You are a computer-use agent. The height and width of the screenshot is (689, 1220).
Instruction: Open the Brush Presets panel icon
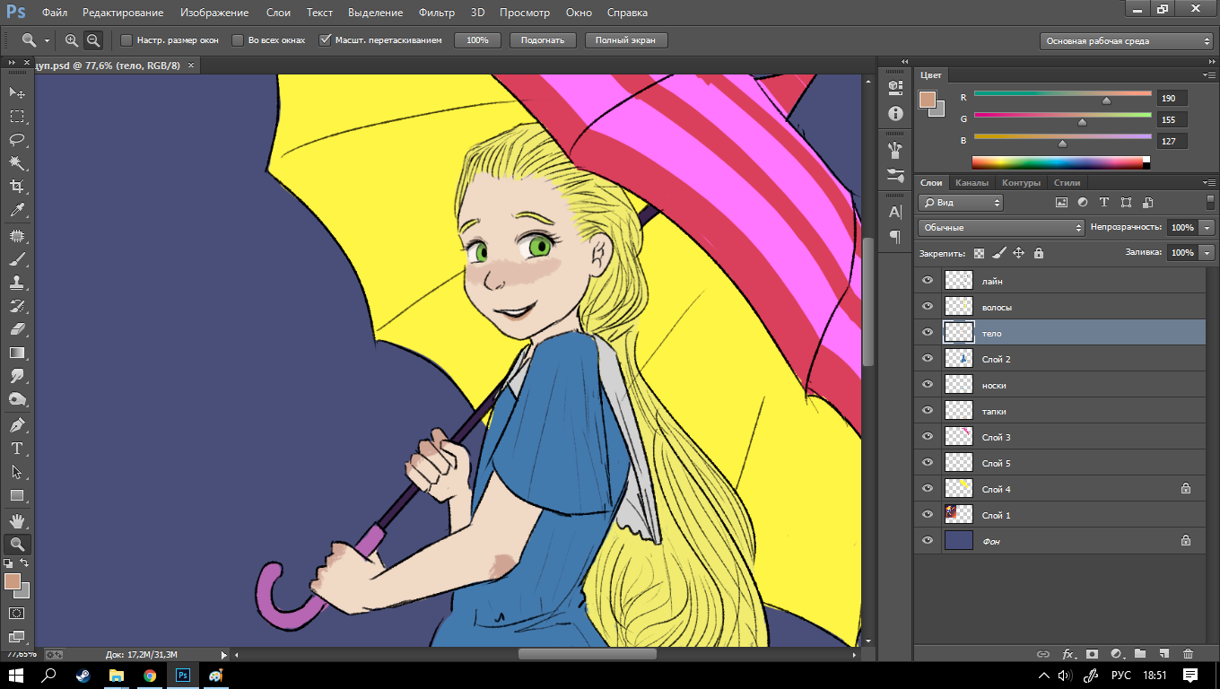(895, 175)
